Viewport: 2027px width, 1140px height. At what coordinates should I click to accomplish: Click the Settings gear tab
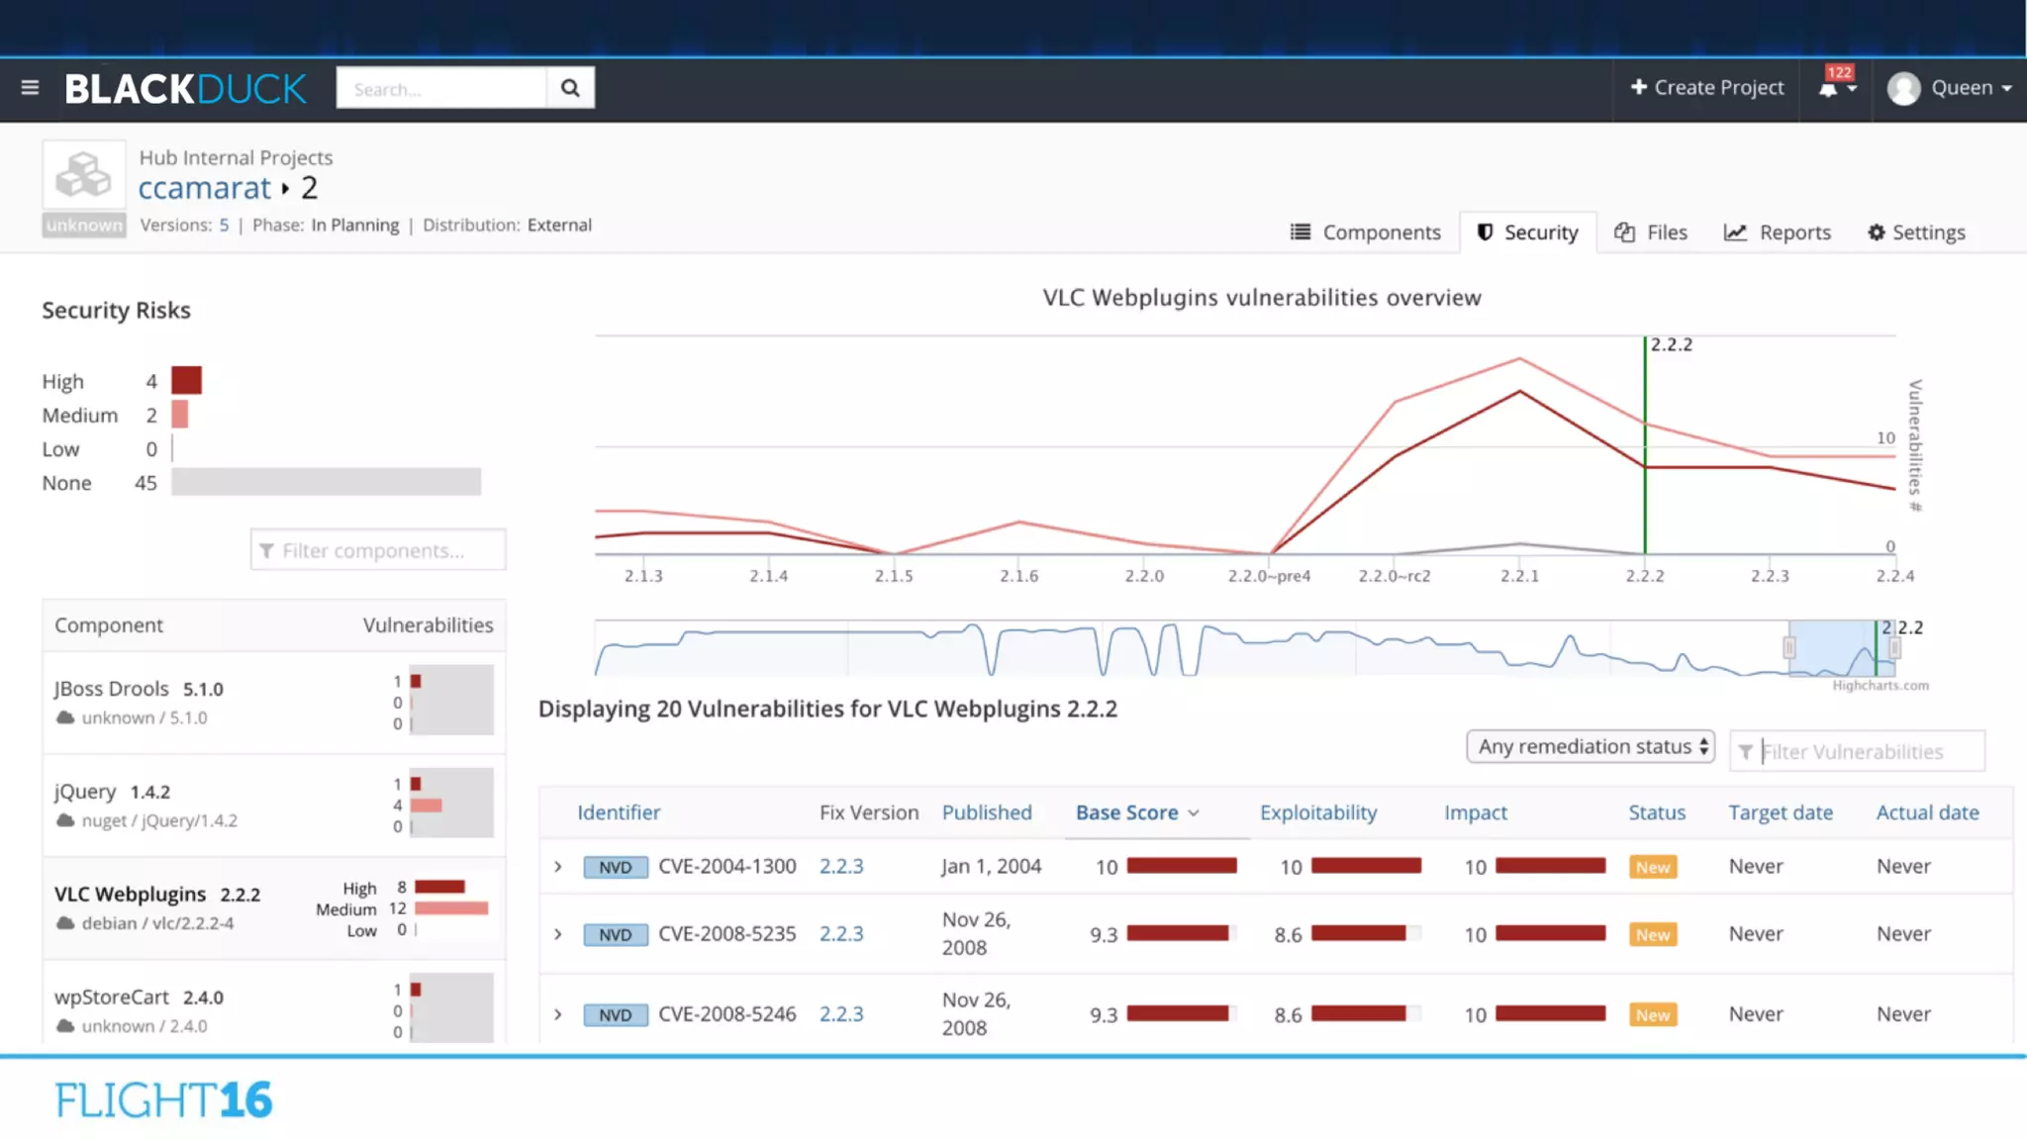[x=1916, y=233]
